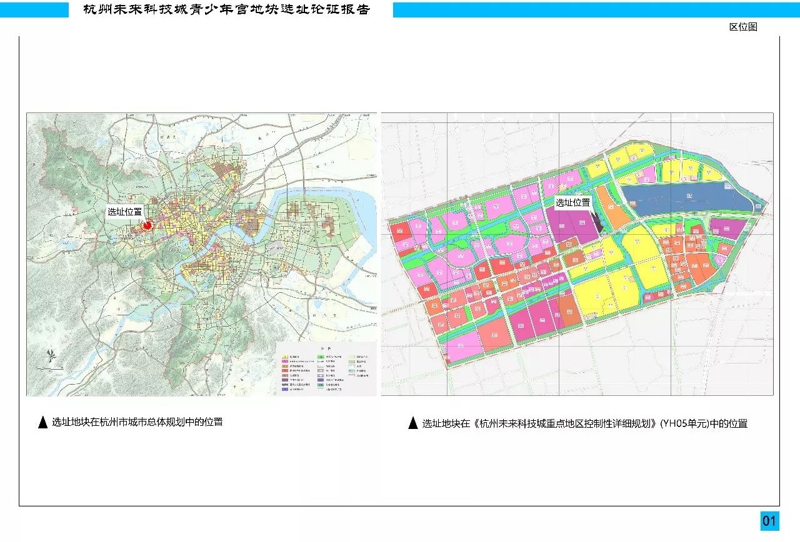Click the north arrow compass on left map

(52, 358)
